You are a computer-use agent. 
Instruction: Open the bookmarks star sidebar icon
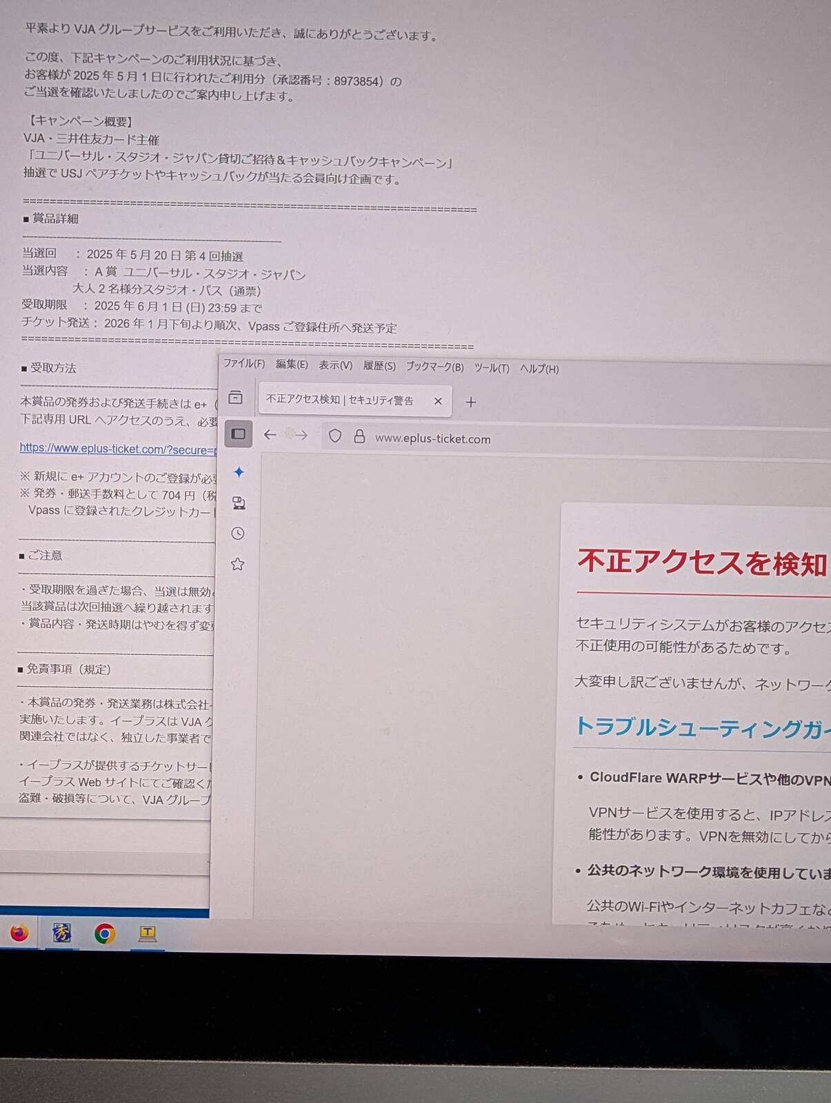(x=237, y=564)
